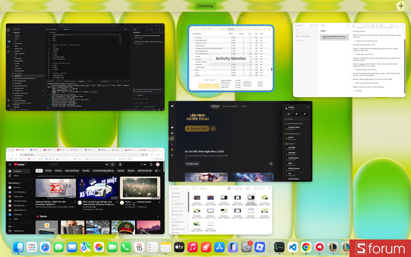Screen dimensions: 411x257
Task: Switch to the Thông Tin Bản Cập Nhật tab
Action: 230,106
